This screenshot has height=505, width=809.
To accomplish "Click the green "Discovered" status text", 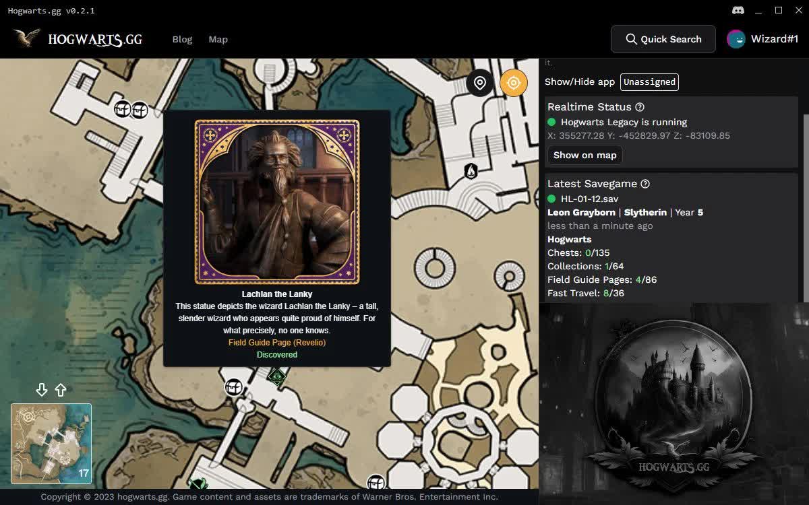I will coord(277,355).
